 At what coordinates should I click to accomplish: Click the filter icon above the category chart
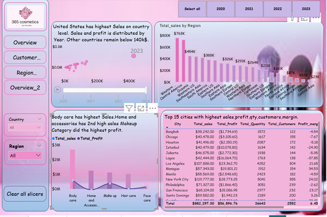pyautogui.click(x=129, y=107)
